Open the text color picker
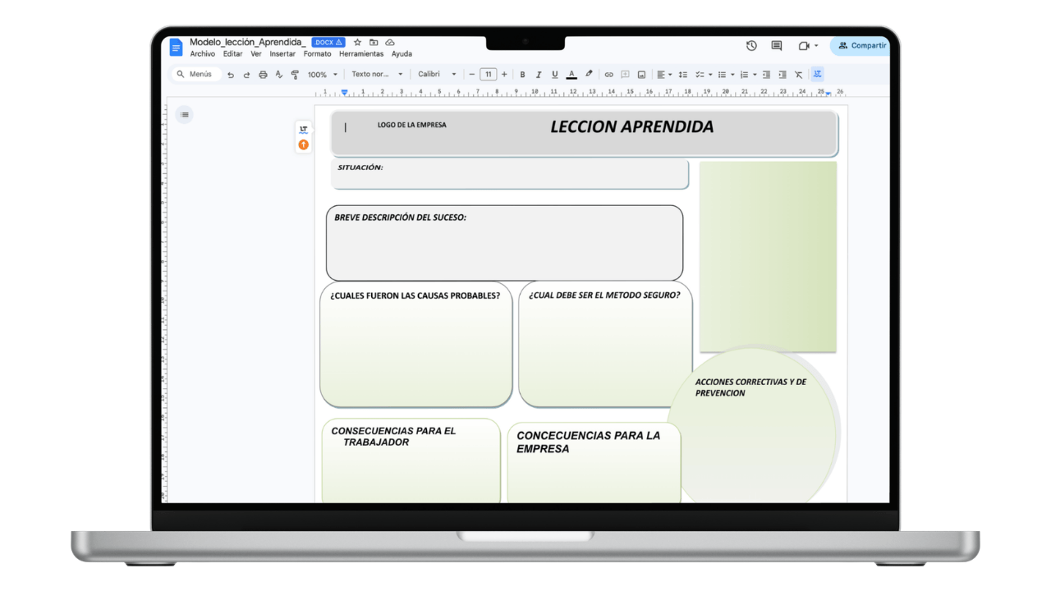 [x=572, y=74]
